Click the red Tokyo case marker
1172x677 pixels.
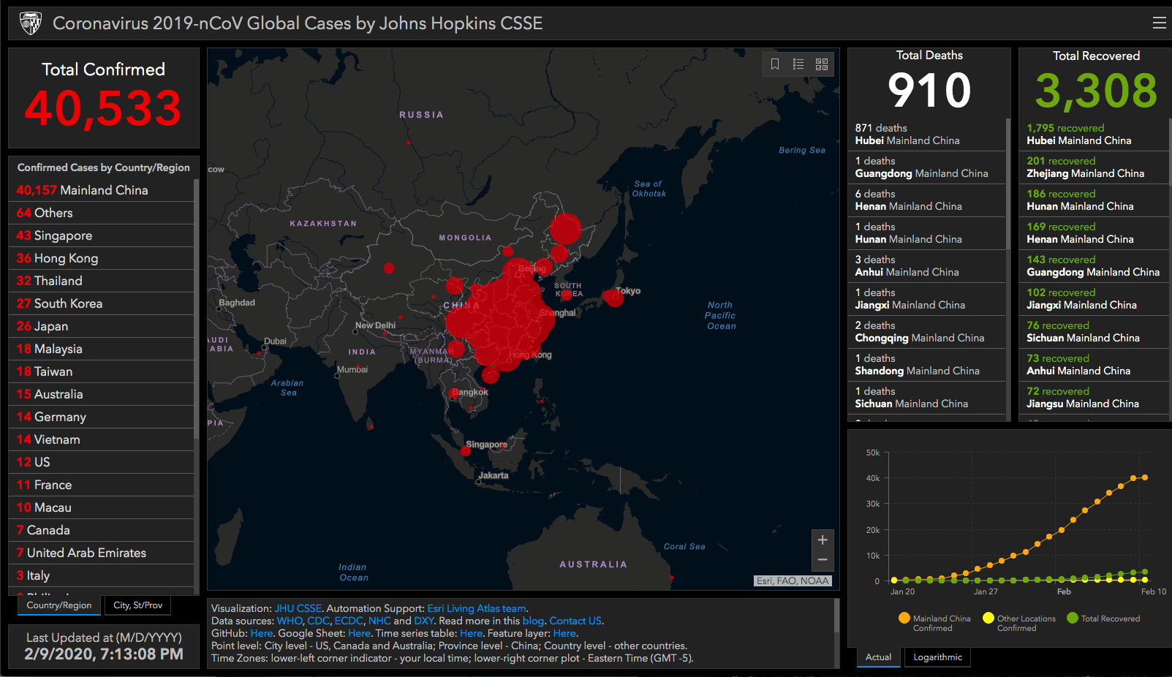pyautogui.click(x=613, y=297)
